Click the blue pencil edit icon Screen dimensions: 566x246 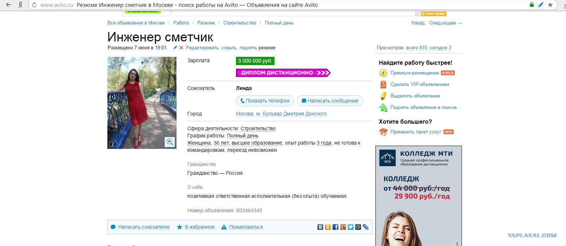tap(175, 47)
